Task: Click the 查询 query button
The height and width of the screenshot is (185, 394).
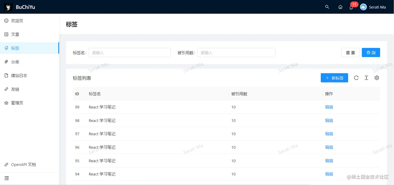Action: 371,52
